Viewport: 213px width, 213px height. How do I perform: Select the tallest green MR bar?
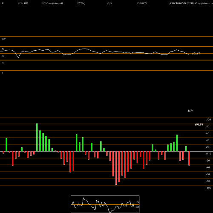[37, 137]
